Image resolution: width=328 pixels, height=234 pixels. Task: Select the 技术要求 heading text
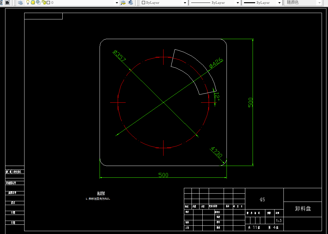101,193
